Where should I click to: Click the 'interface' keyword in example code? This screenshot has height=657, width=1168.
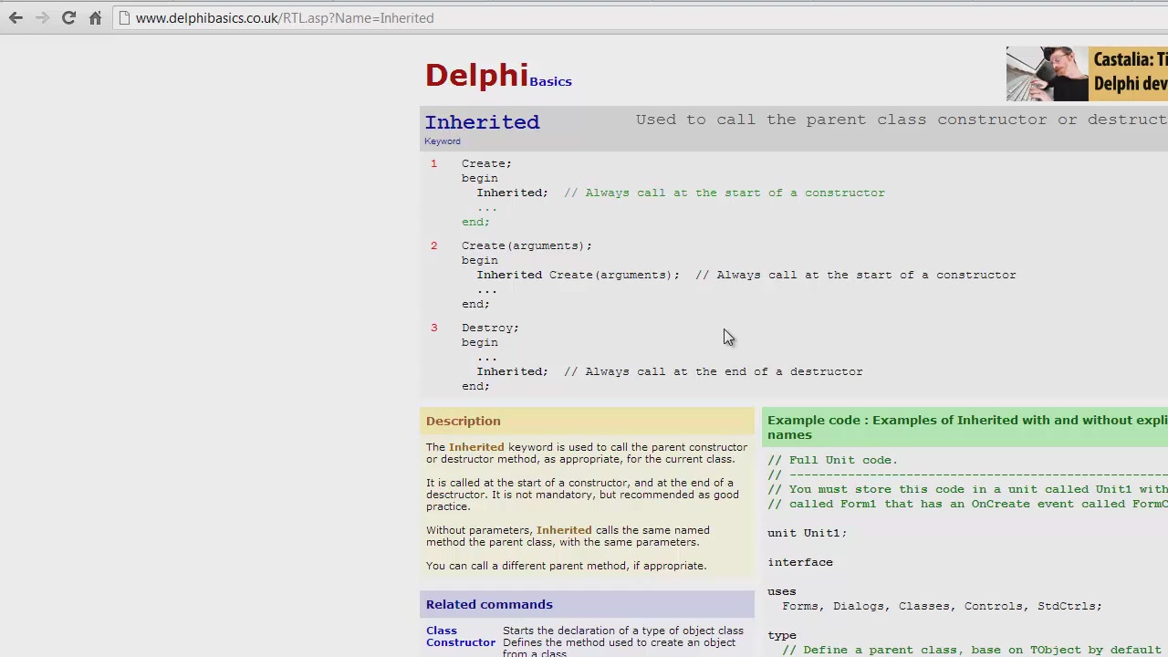tap(800, 562)
